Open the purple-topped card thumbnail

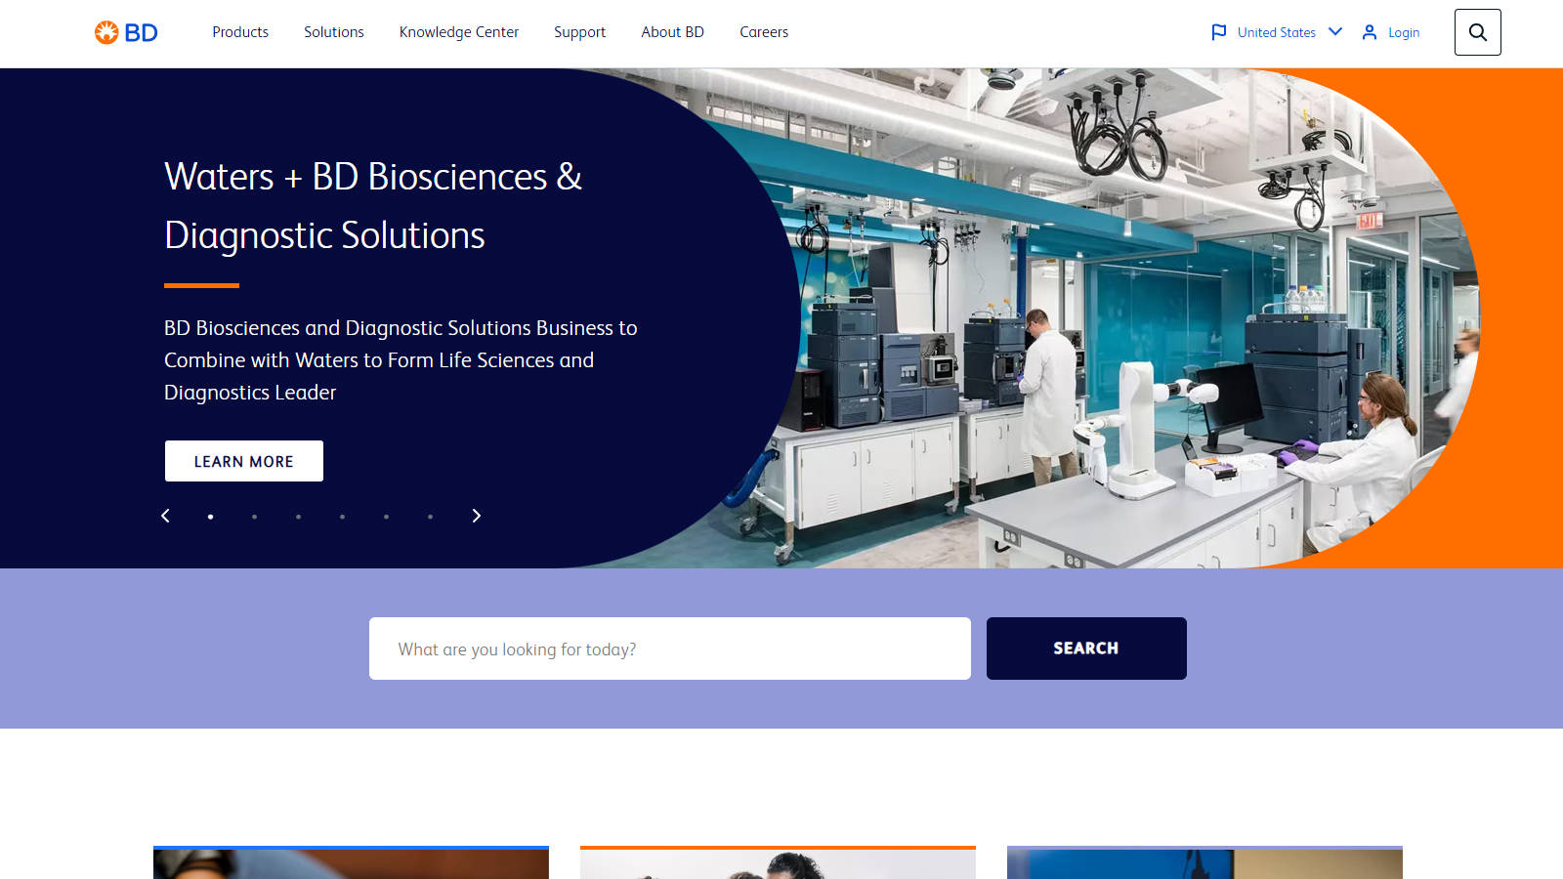(1204, 862)
